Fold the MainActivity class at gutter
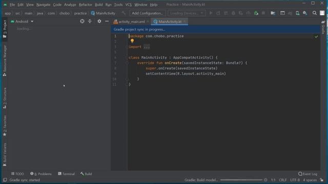 click(127, 58)
